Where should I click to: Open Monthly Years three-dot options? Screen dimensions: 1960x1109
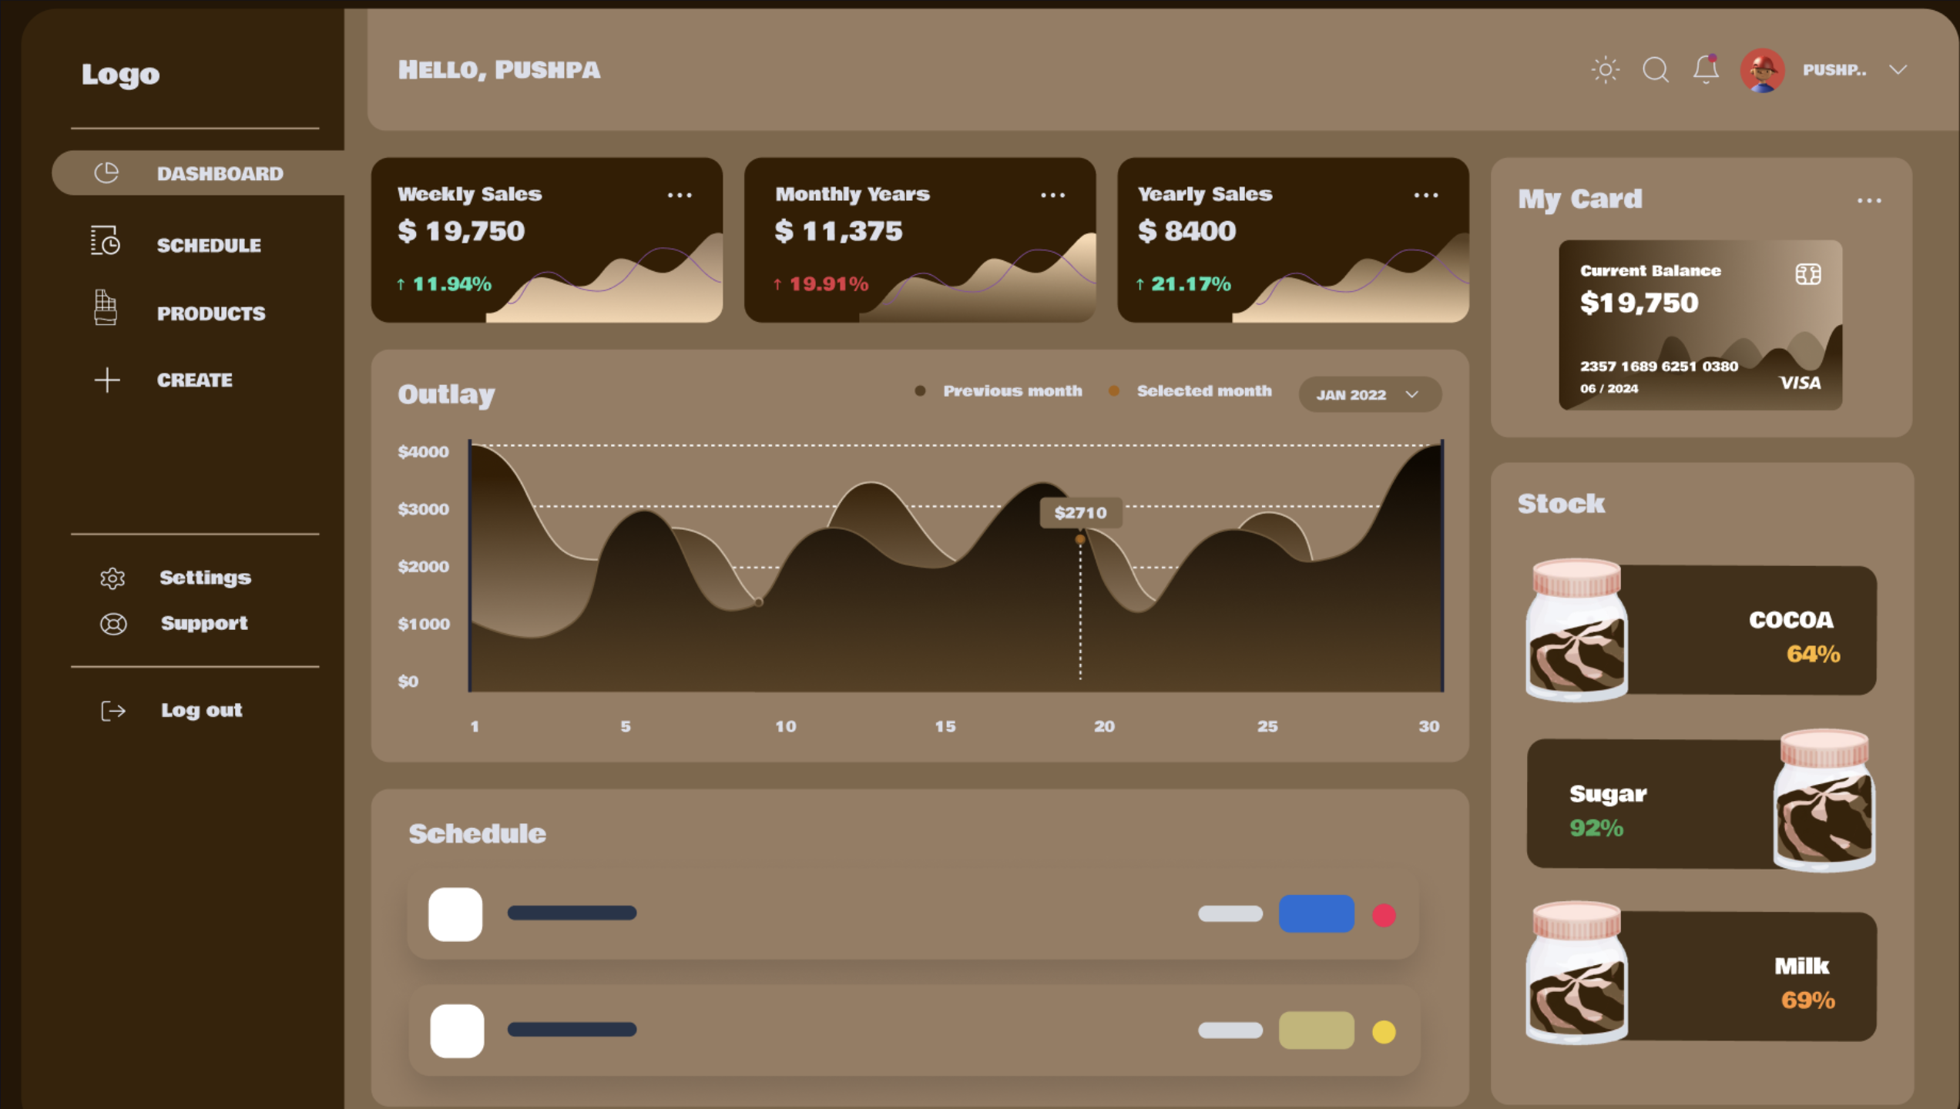point(1052,196)
